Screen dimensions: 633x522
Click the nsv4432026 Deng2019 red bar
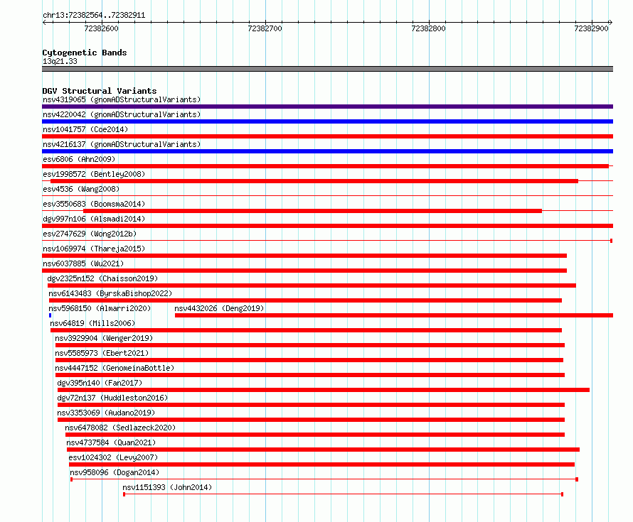tap(394, 315)
